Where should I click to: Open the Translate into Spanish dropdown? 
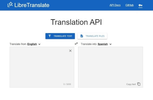pyautogui.click(x=103, y=44)
